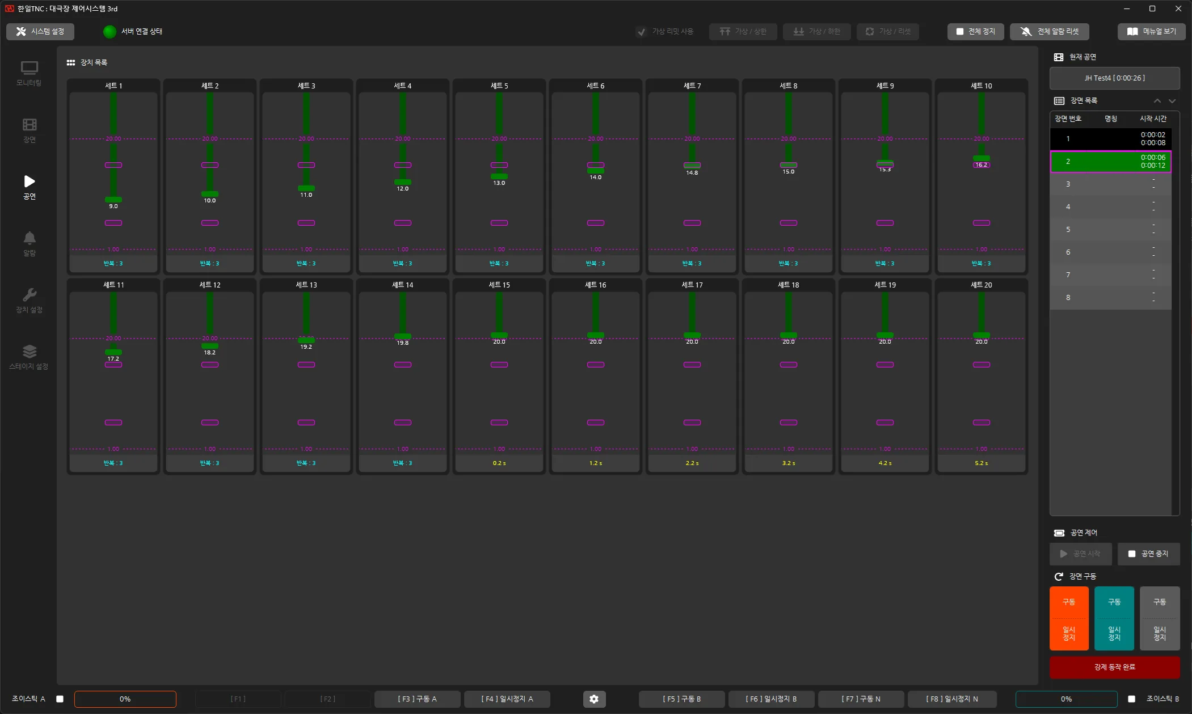
Task: Click the 장면 구동 refresh icon
Action: [x=1059, y=577]
